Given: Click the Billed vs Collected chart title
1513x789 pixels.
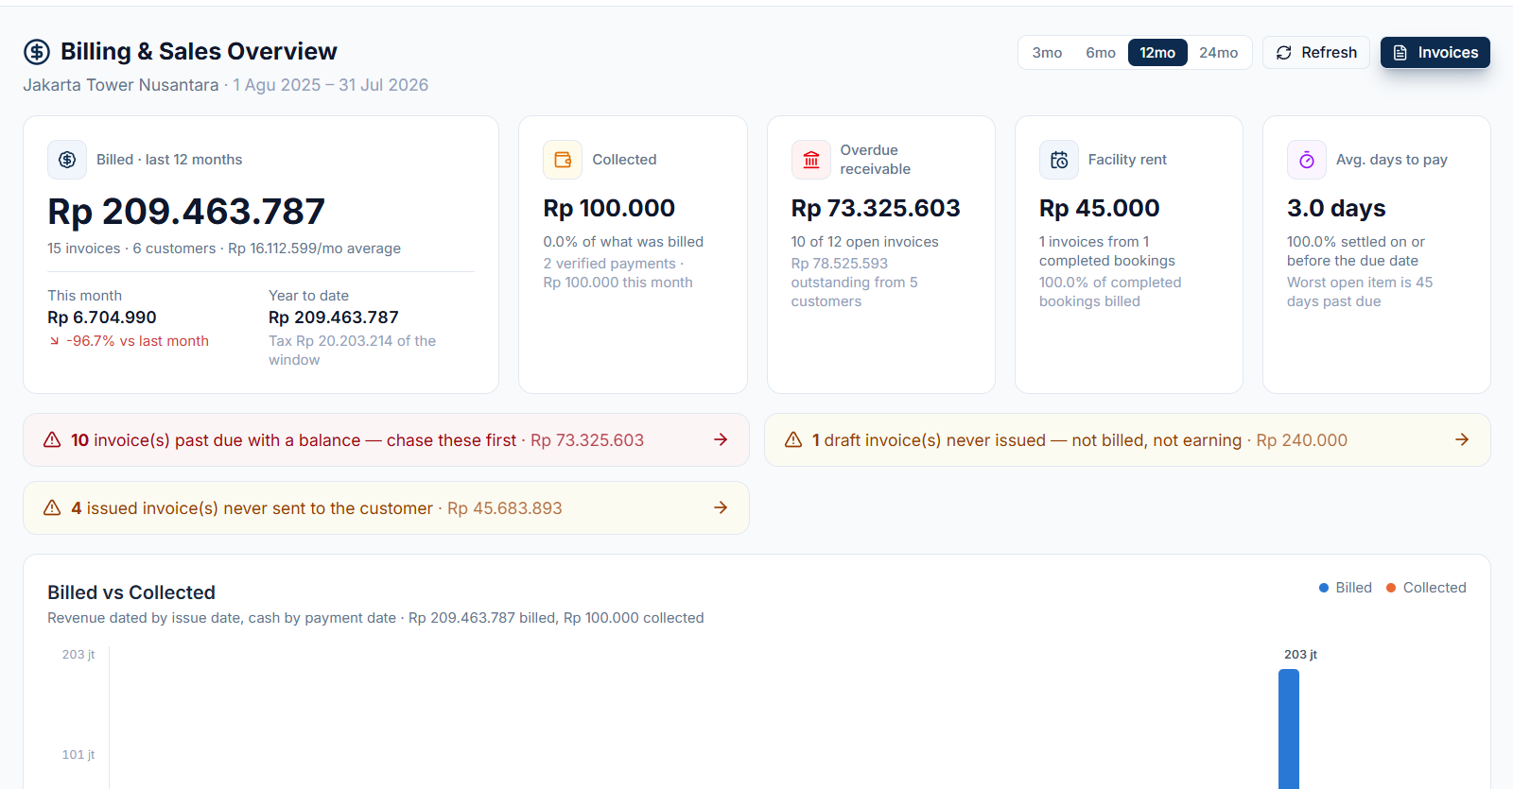Looking at the screenshot, I should [131, 592].
